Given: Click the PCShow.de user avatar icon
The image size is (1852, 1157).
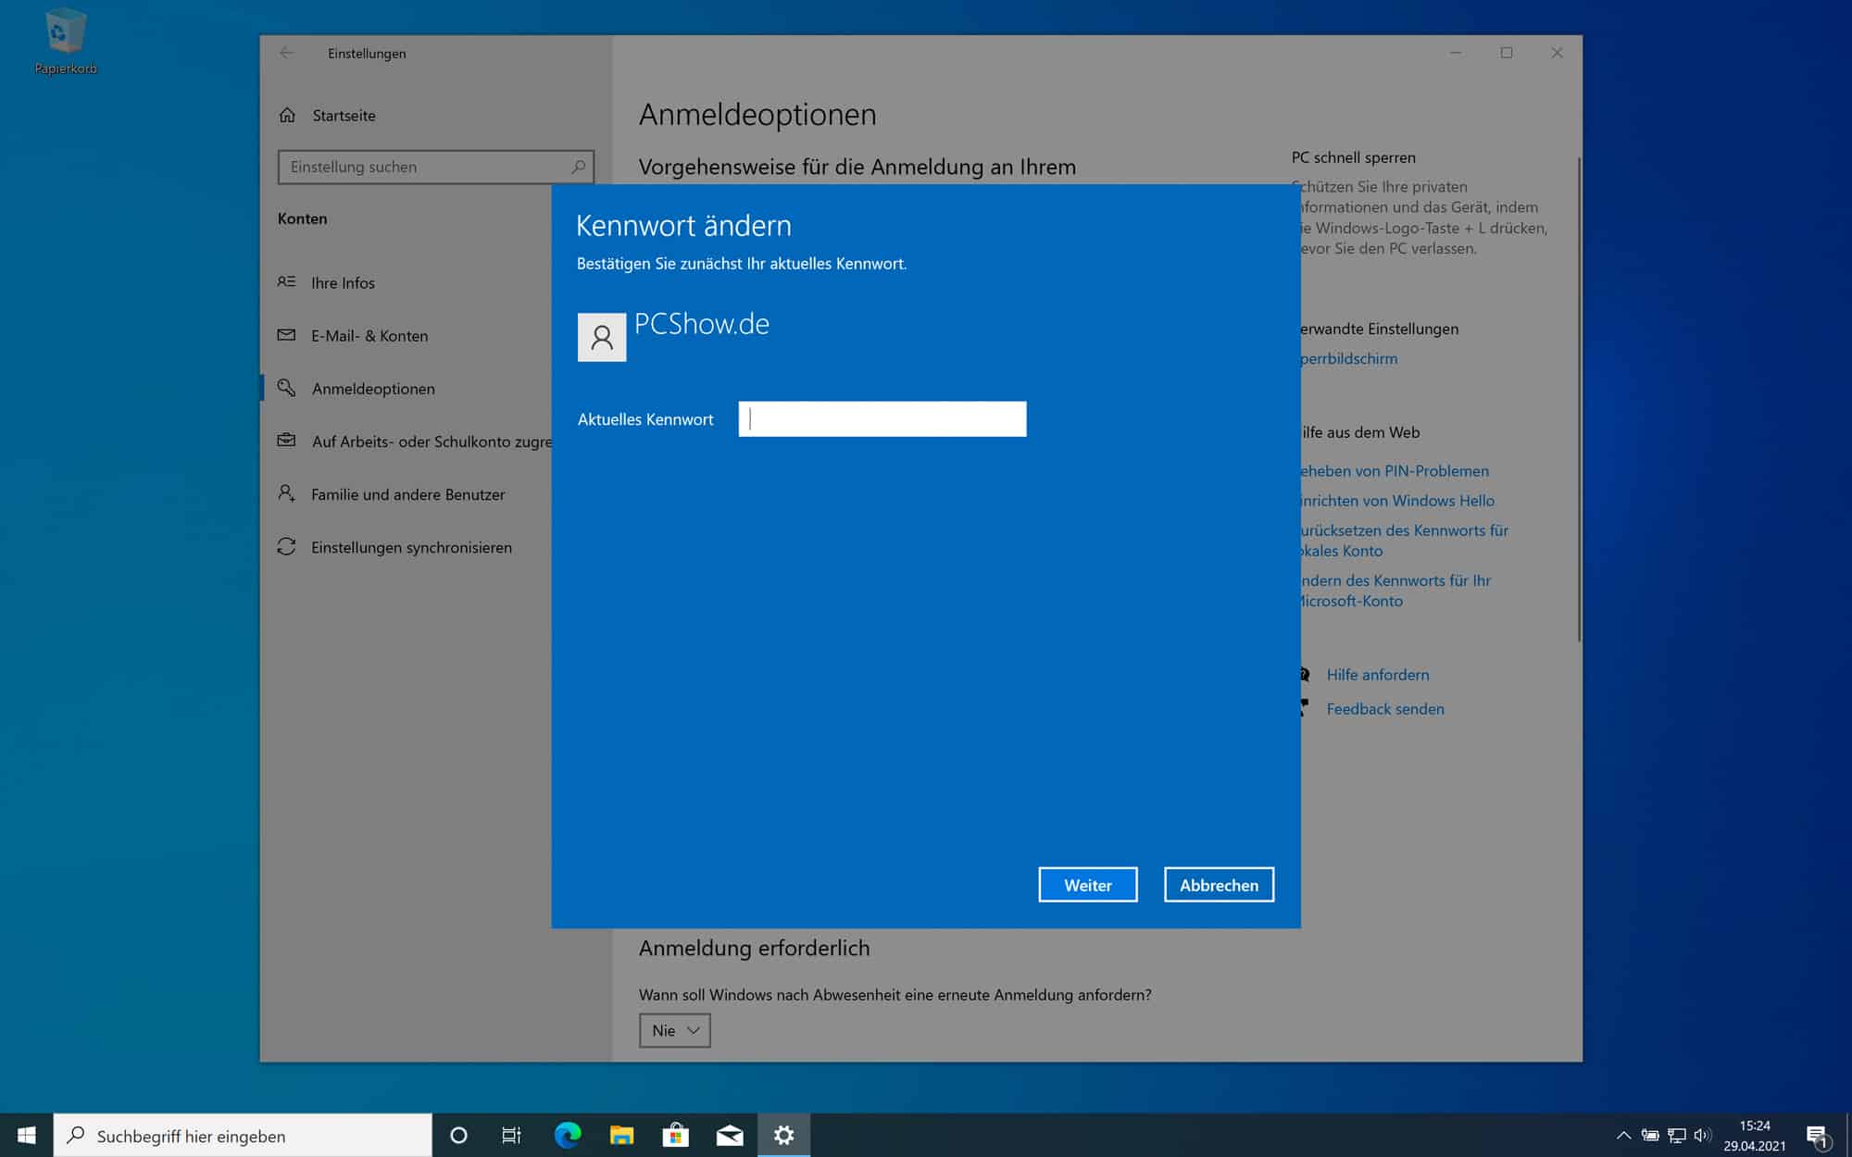Looking at the screenshot, I should point(602,337).
